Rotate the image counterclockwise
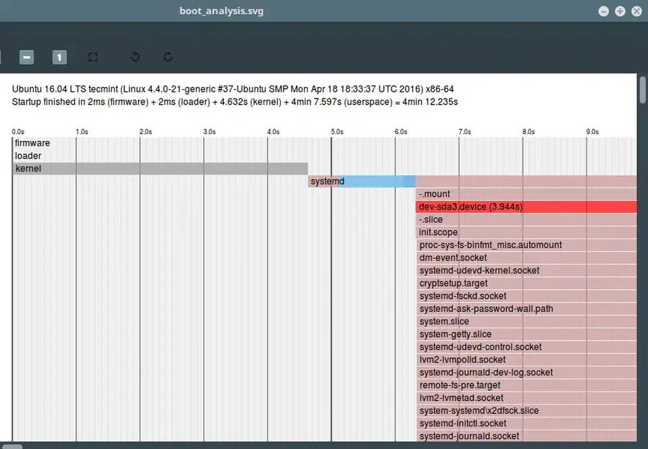The height and width of the screenshot is (449, 648). [134, 57]
